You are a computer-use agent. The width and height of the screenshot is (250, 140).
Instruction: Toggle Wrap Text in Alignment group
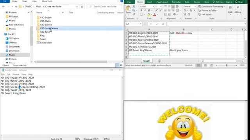(x=177, y=7)
